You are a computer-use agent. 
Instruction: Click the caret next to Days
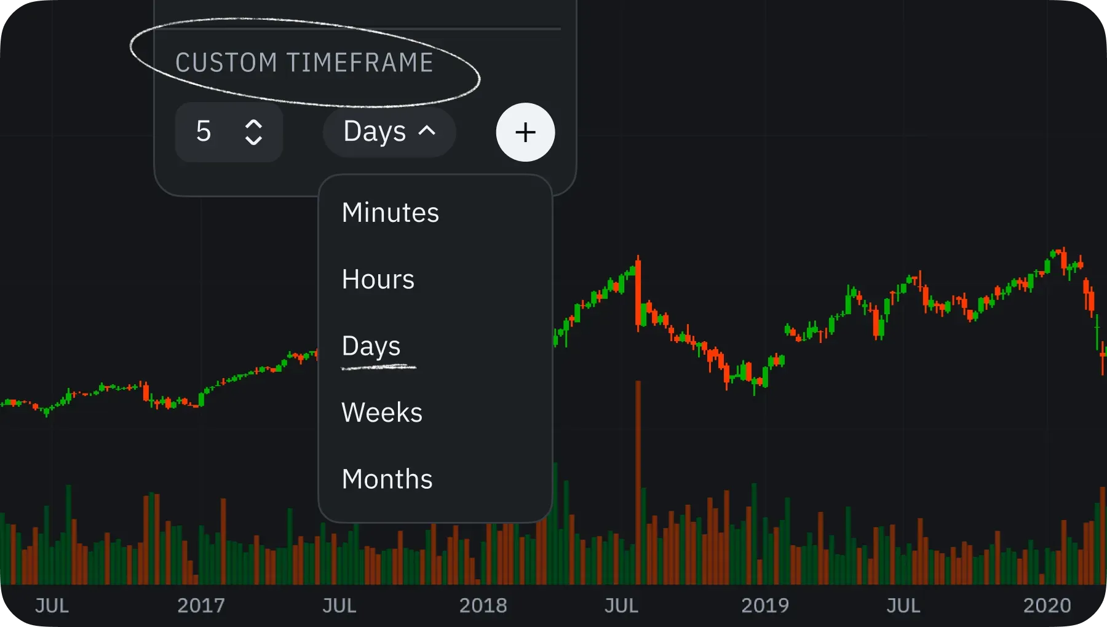427,130
